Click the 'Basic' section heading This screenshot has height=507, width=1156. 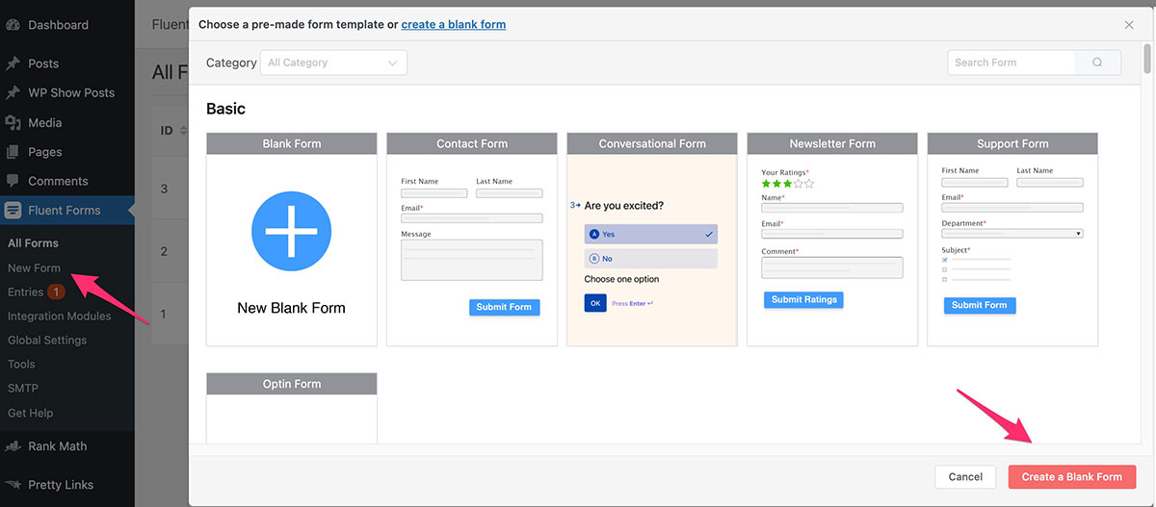click(225, 109)
